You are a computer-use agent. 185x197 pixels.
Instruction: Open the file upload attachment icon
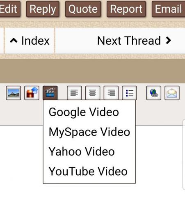click(32, 93)
